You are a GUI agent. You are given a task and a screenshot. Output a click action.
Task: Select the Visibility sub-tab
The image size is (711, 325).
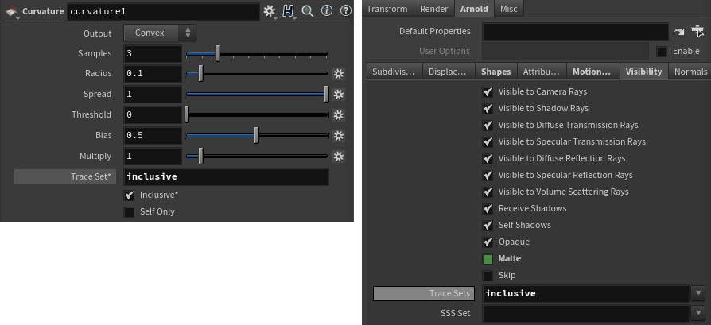pos(643,72)
